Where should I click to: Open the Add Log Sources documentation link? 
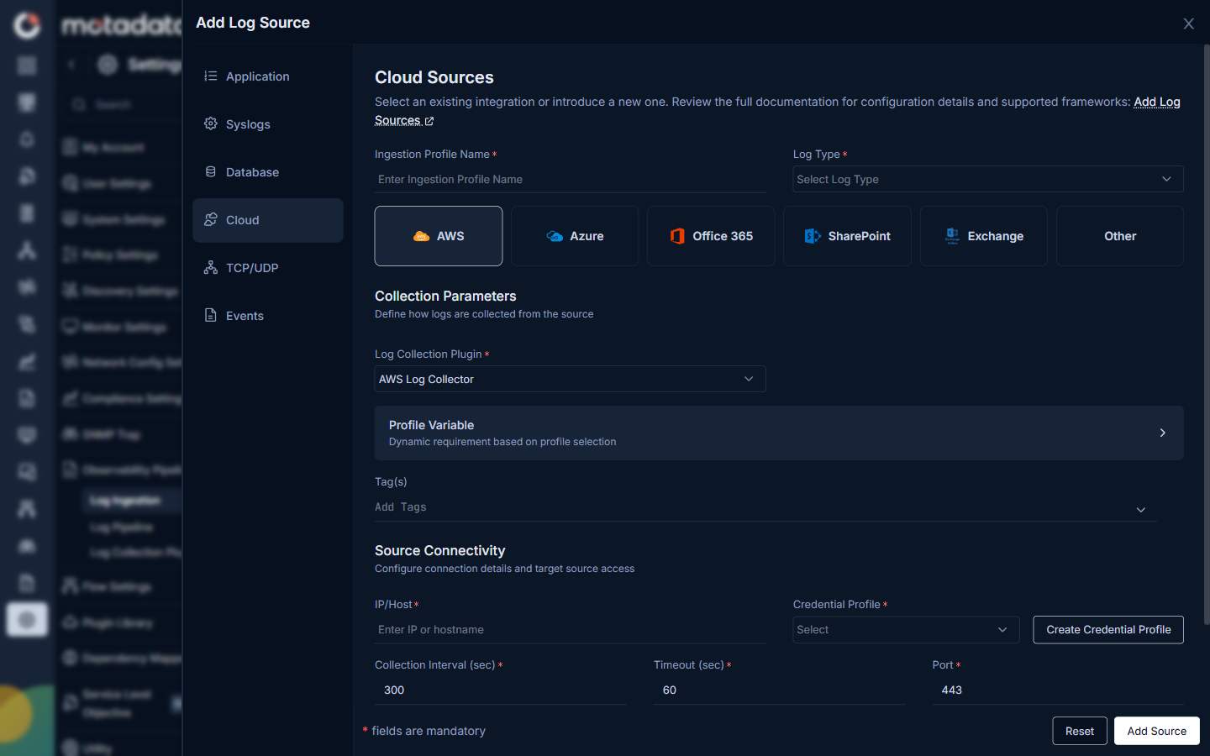(1157, 102)
